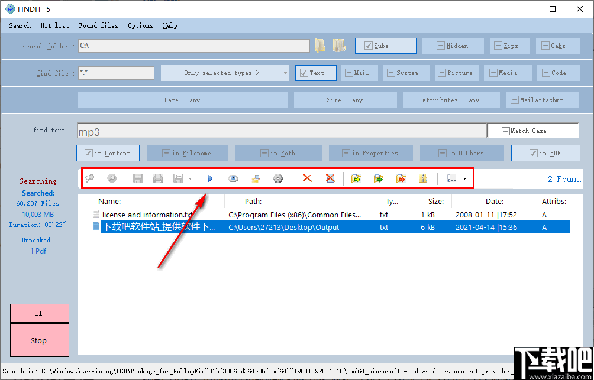Enable the Mailattachmt. checkbox
The image size is (594, 380).
click(543, 100)
